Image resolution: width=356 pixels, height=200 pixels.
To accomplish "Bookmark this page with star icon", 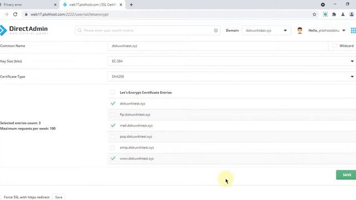I will tap(314, 14).
